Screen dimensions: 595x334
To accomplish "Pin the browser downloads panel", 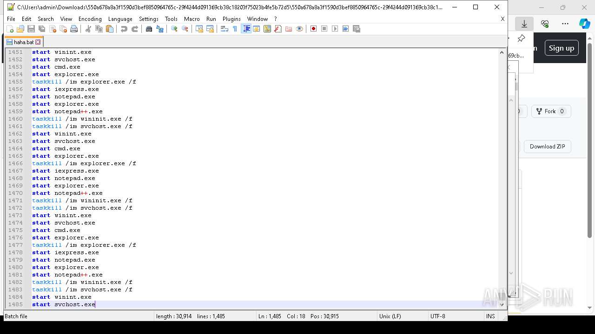I will click(521, 39).
